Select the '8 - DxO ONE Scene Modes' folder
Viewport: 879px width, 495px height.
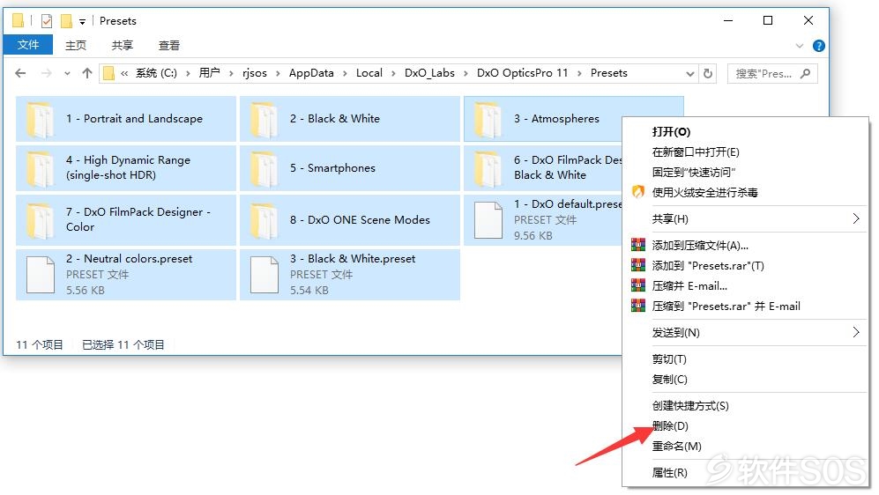click(x=350, y=219)
